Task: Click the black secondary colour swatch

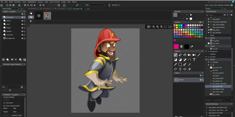Action: pos(187,47)
